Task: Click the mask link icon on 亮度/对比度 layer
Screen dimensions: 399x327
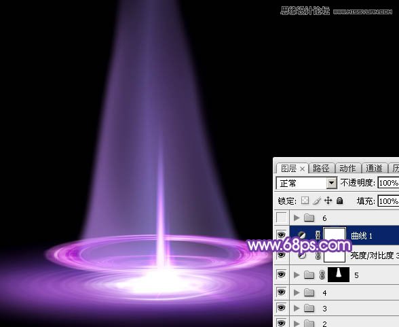Action: 318,256
